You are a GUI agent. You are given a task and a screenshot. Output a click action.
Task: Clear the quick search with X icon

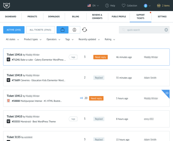tap(166, 30)
